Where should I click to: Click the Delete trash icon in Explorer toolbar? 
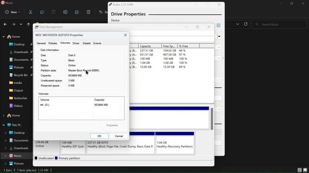(x=88, y=12)
